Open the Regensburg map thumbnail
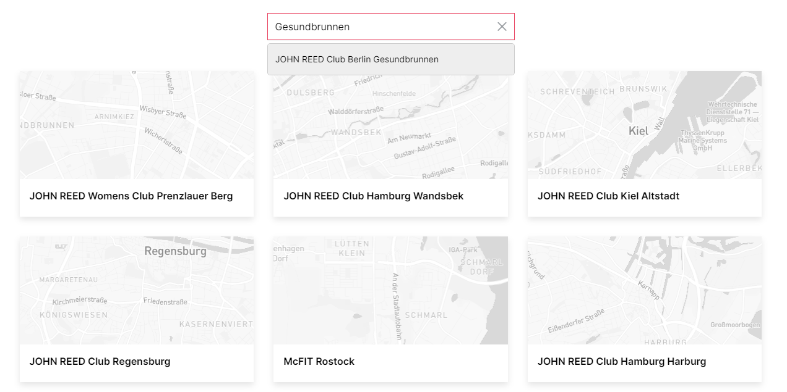The height and width of the screenshot is (392, 787). 137,290
